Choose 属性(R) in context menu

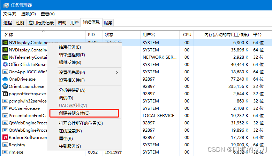84,138
